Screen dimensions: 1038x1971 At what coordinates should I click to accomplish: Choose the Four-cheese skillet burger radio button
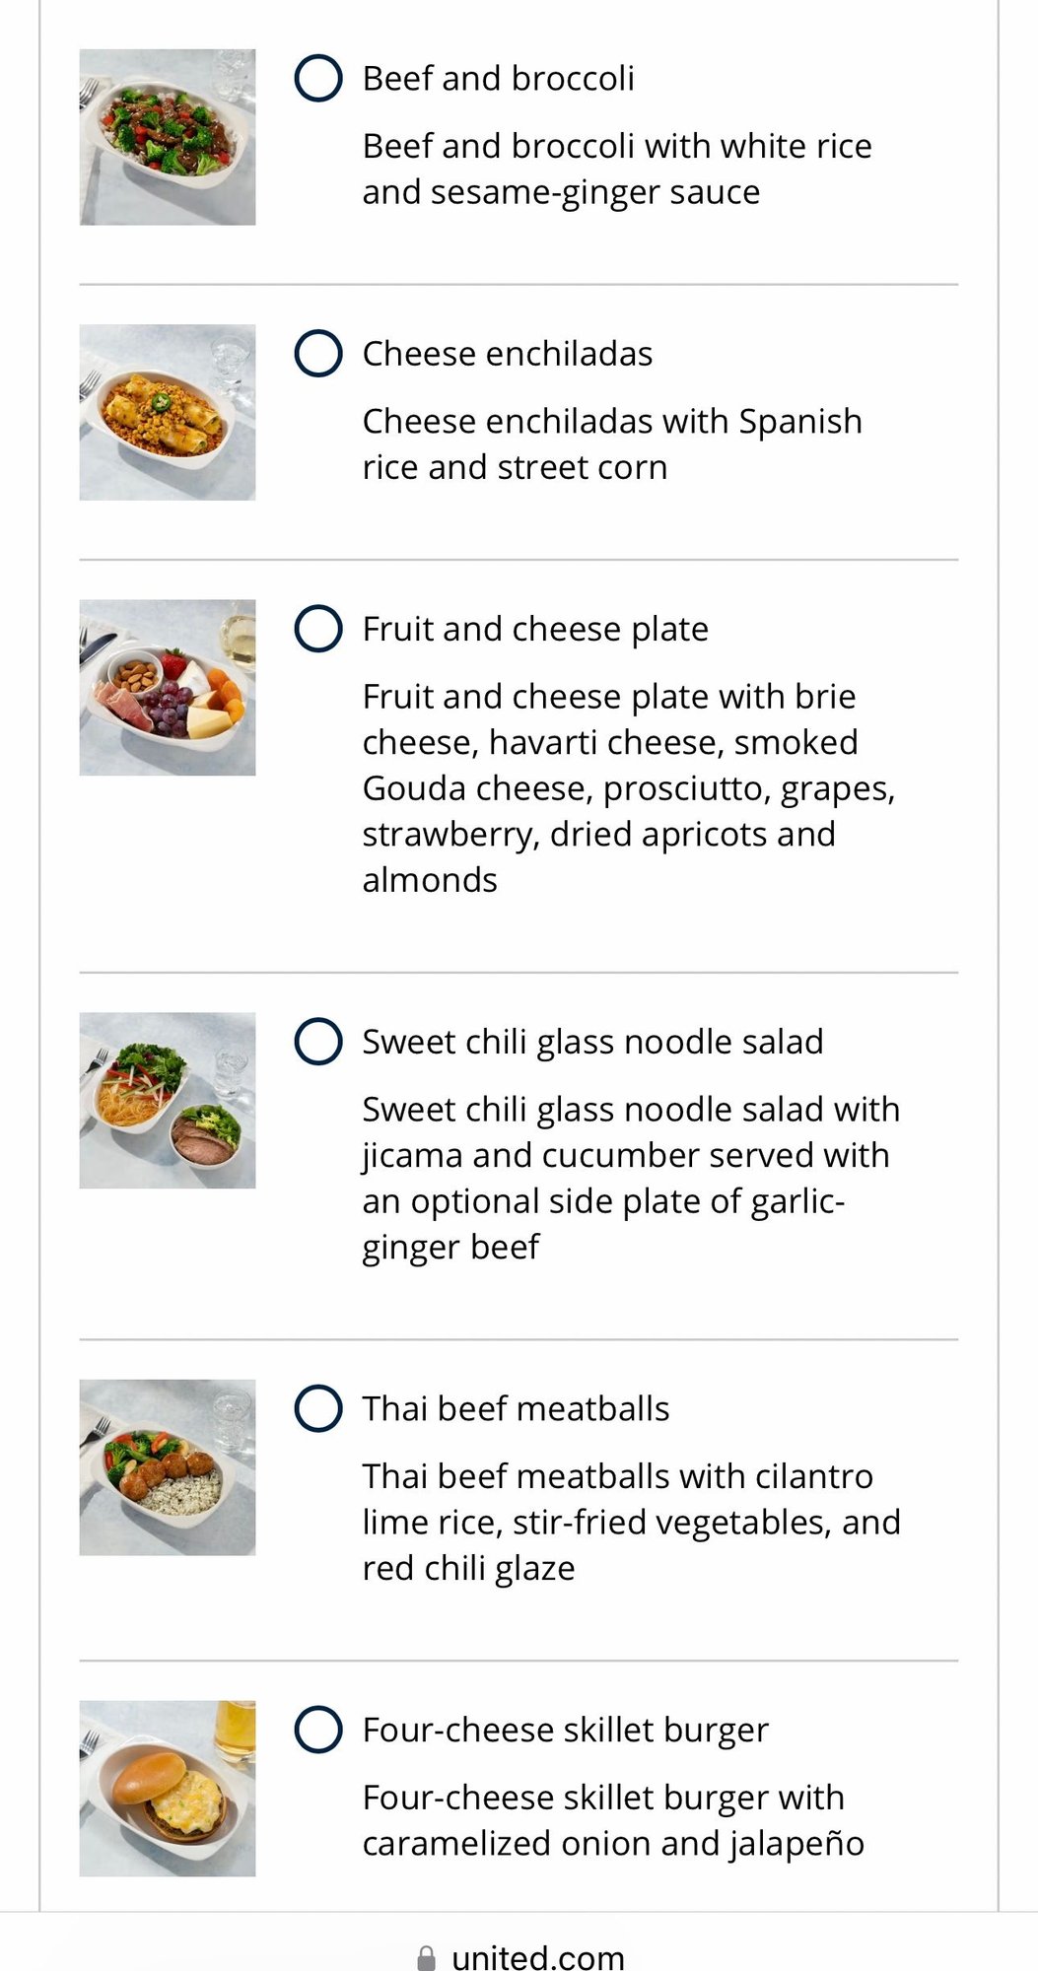318,1730
